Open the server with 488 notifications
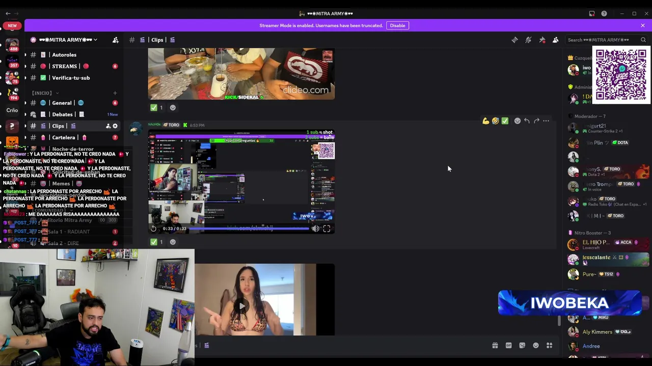The height and width of the screenshot is (366, 652). (12, 45)
